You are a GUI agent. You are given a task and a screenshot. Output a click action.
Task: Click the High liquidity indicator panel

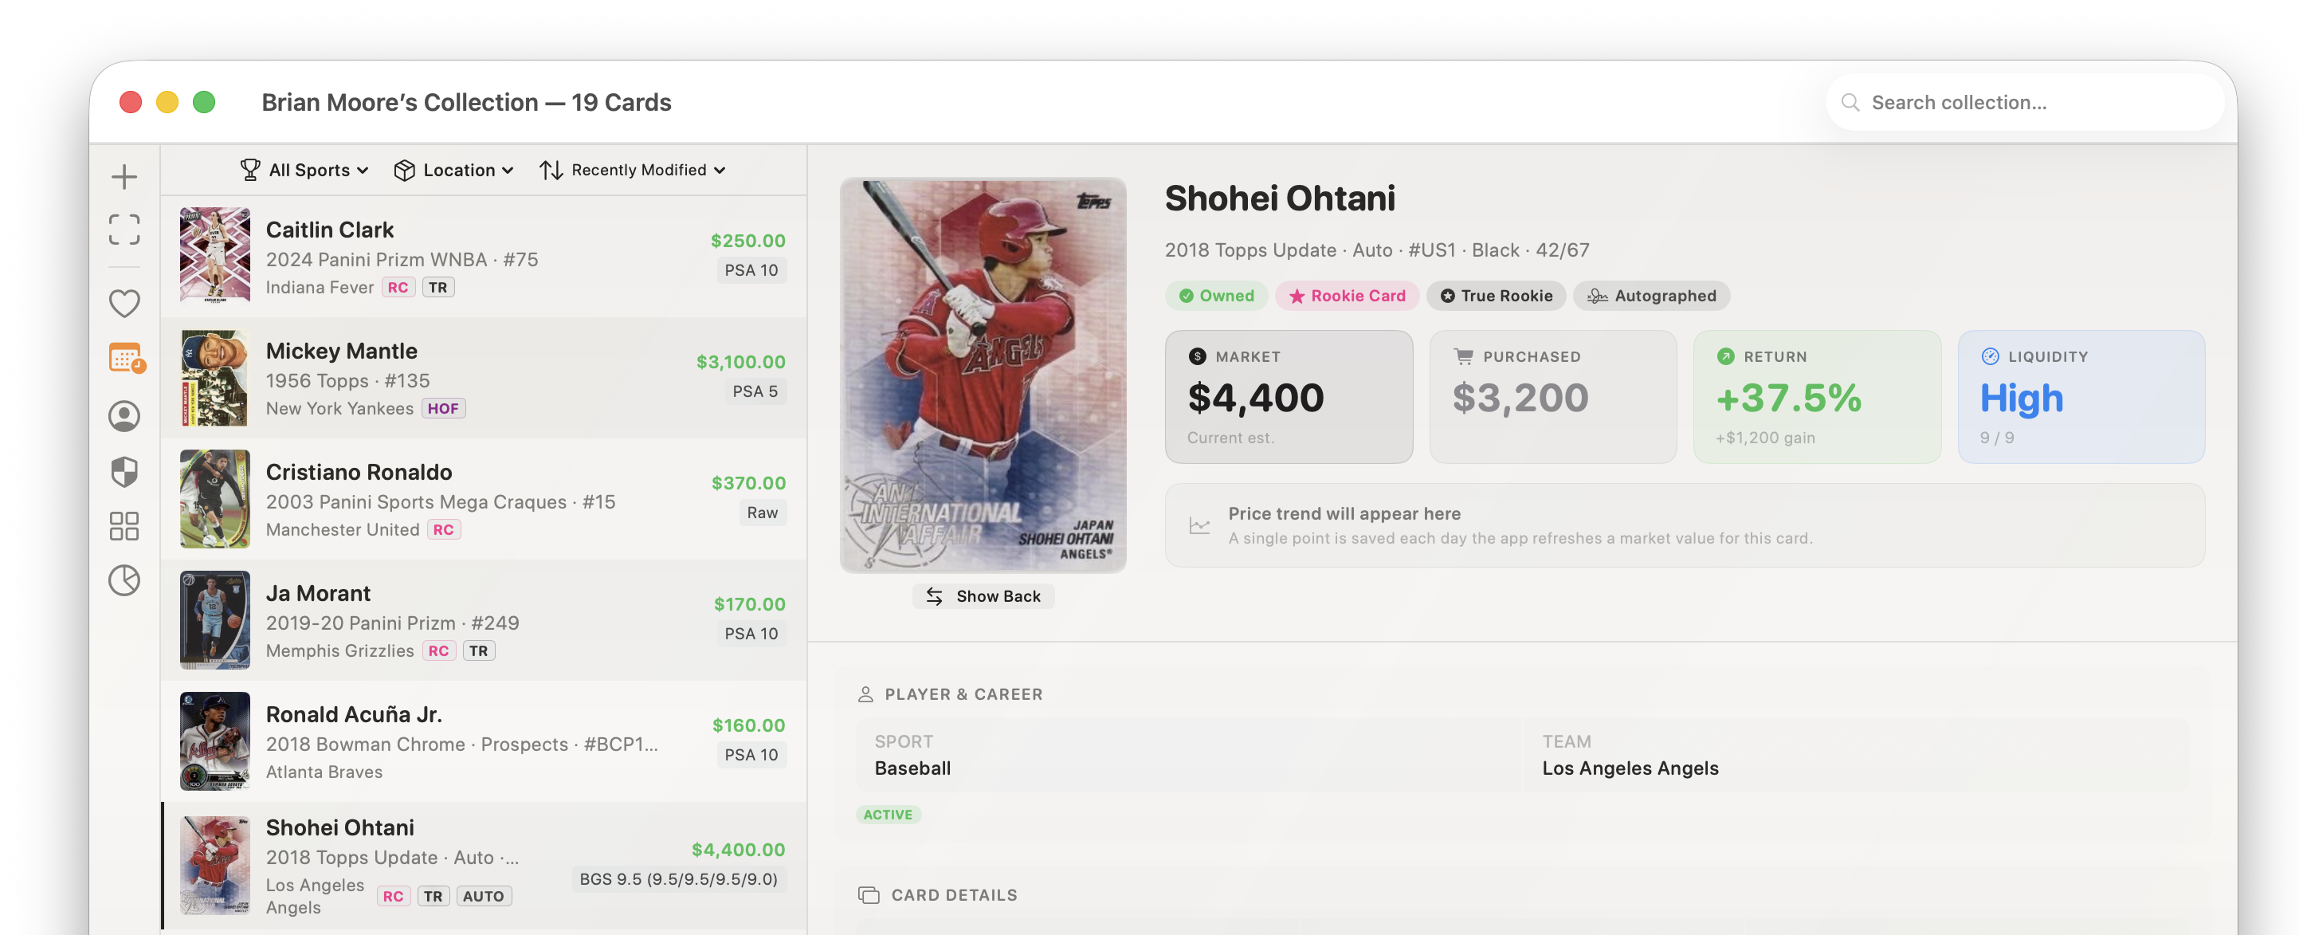(2081, 396)
